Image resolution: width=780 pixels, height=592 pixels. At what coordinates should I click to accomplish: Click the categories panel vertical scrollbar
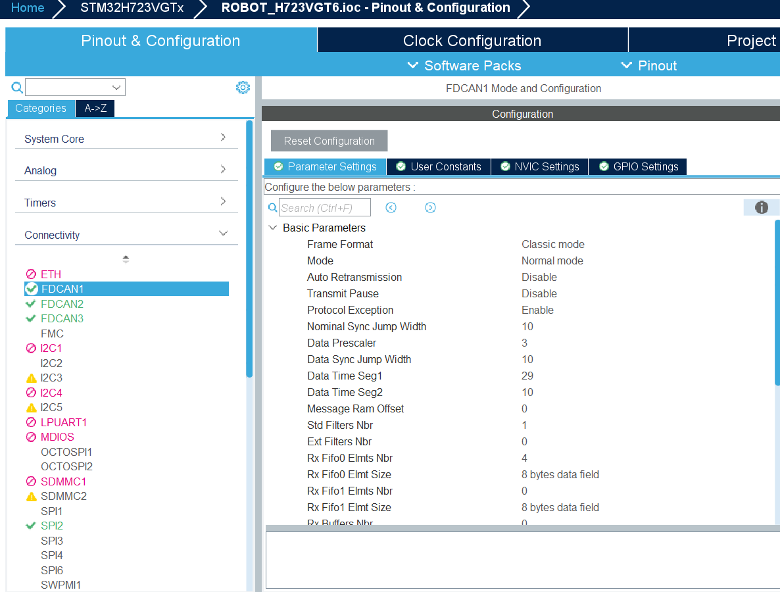click(x=249, y=249)
